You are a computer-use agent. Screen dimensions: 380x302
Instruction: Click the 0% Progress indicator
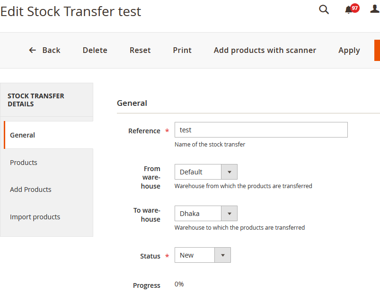pyautogui.click(x=178, y=284)
